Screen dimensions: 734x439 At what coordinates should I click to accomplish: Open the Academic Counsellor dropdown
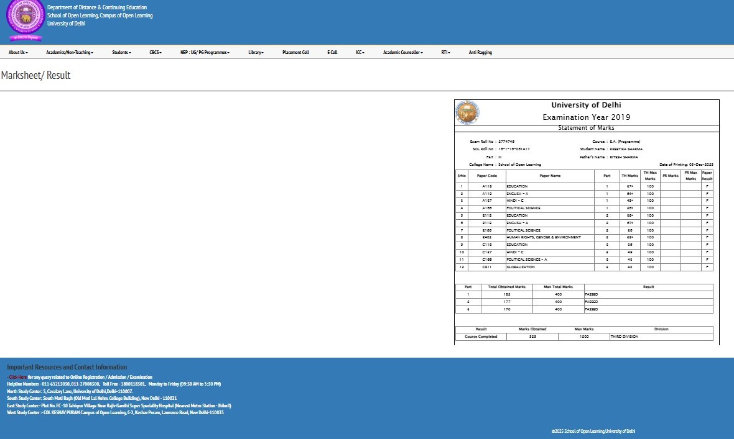[402, 53]
